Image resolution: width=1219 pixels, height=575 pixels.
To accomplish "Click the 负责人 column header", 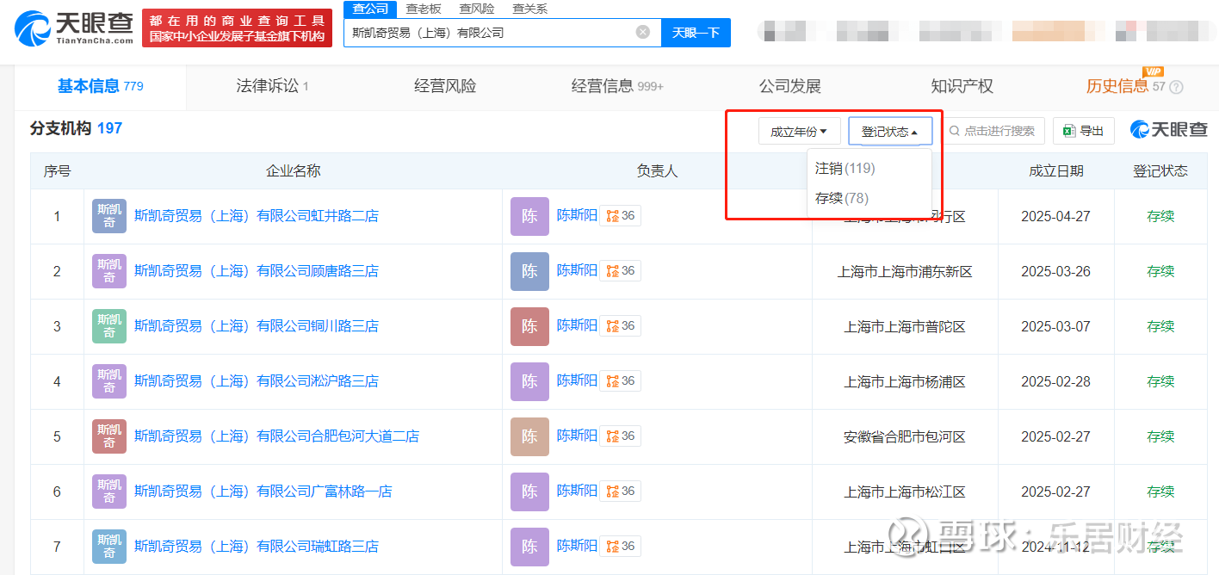I will 657,171.
